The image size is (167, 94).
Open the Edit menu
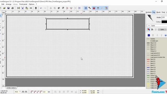coord(3,4)
